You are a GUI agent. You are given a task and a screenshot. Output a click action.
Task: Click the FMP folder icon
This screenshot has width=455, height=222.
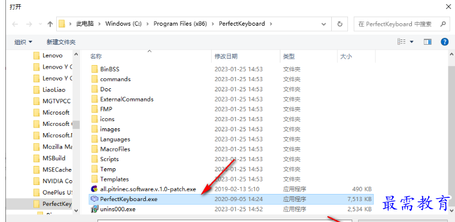[94, 109]
